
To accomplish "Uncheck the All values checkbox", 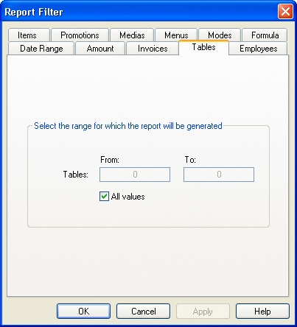I will coord(104,197).
